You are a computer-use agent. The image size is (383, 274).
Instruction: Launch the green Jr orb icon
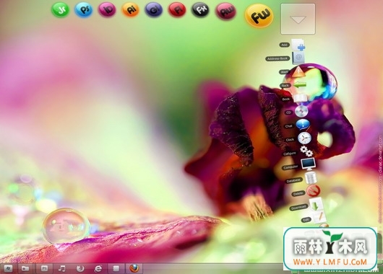point(60,9)
